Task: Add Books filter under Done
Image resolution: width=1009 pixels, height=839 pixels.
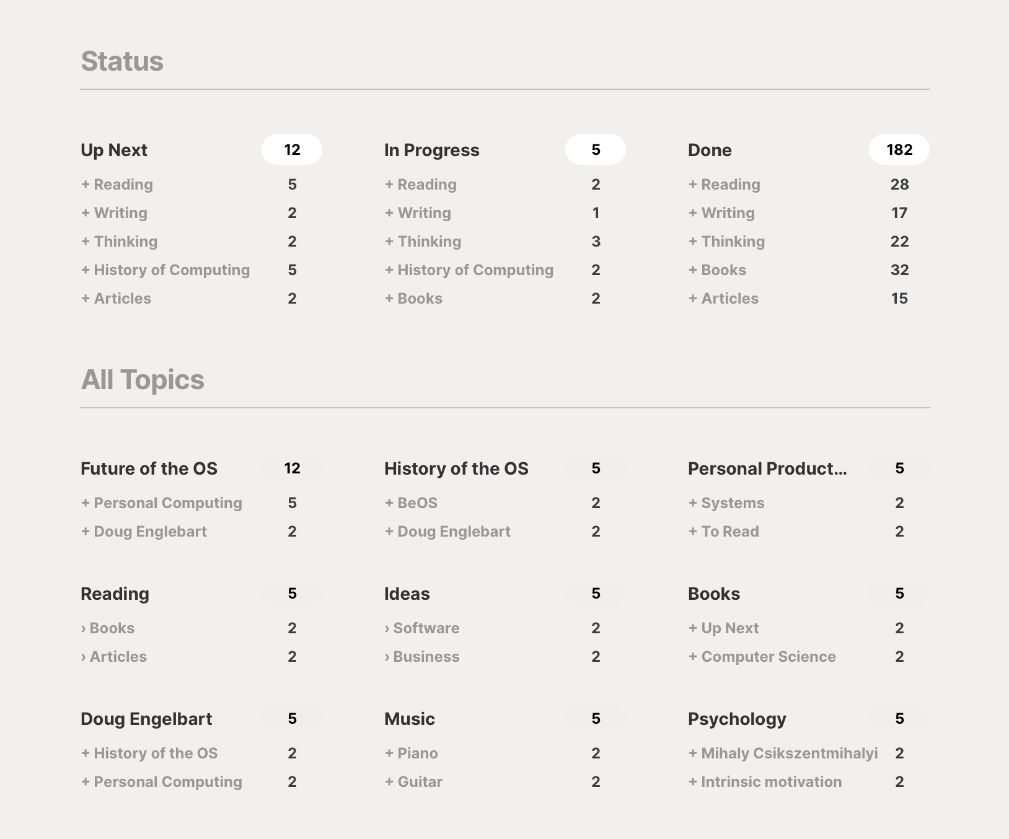Action: tap(717, 270)
